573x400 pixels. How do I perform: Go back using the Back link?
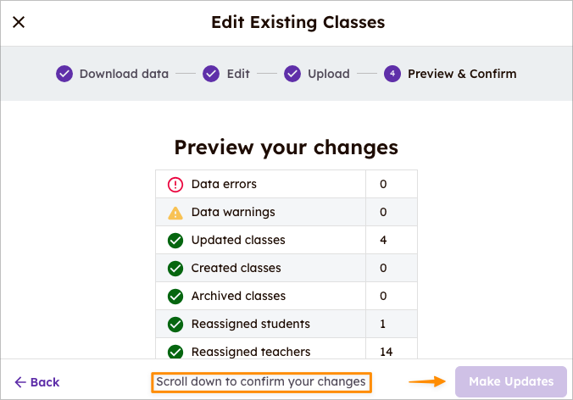pos(37,382)
